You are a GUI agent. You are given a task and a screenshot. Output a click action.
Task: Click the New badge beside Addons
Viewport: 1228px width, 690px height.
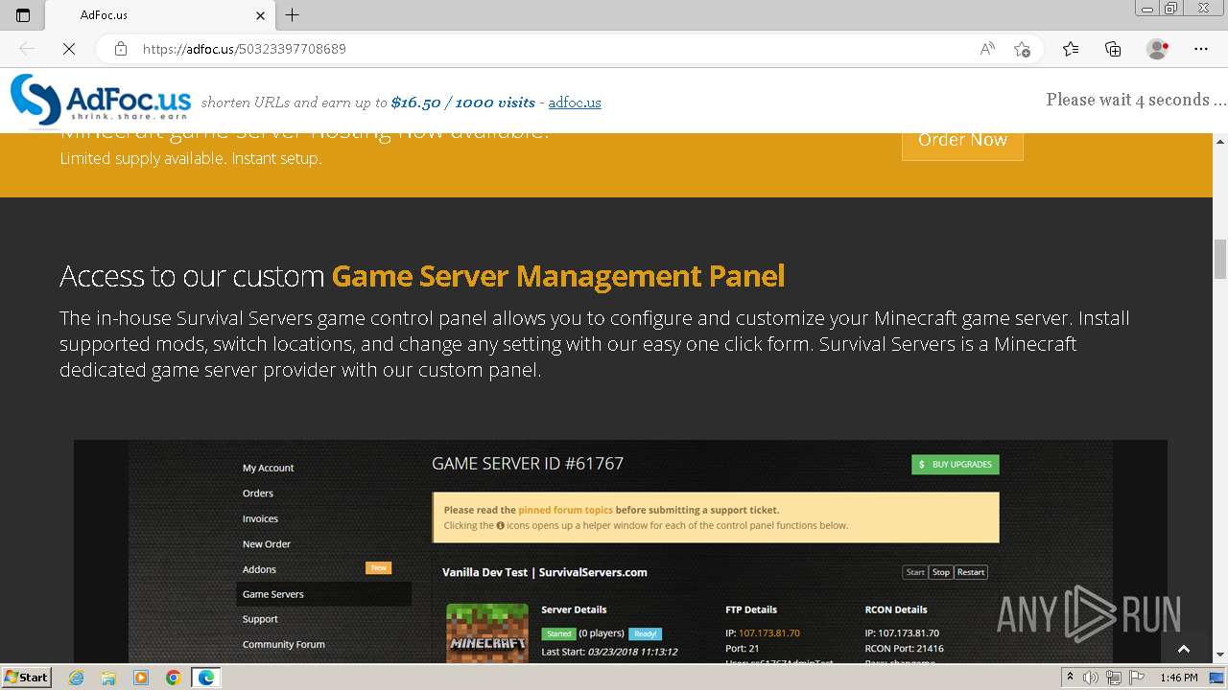(x=378, y=568)
